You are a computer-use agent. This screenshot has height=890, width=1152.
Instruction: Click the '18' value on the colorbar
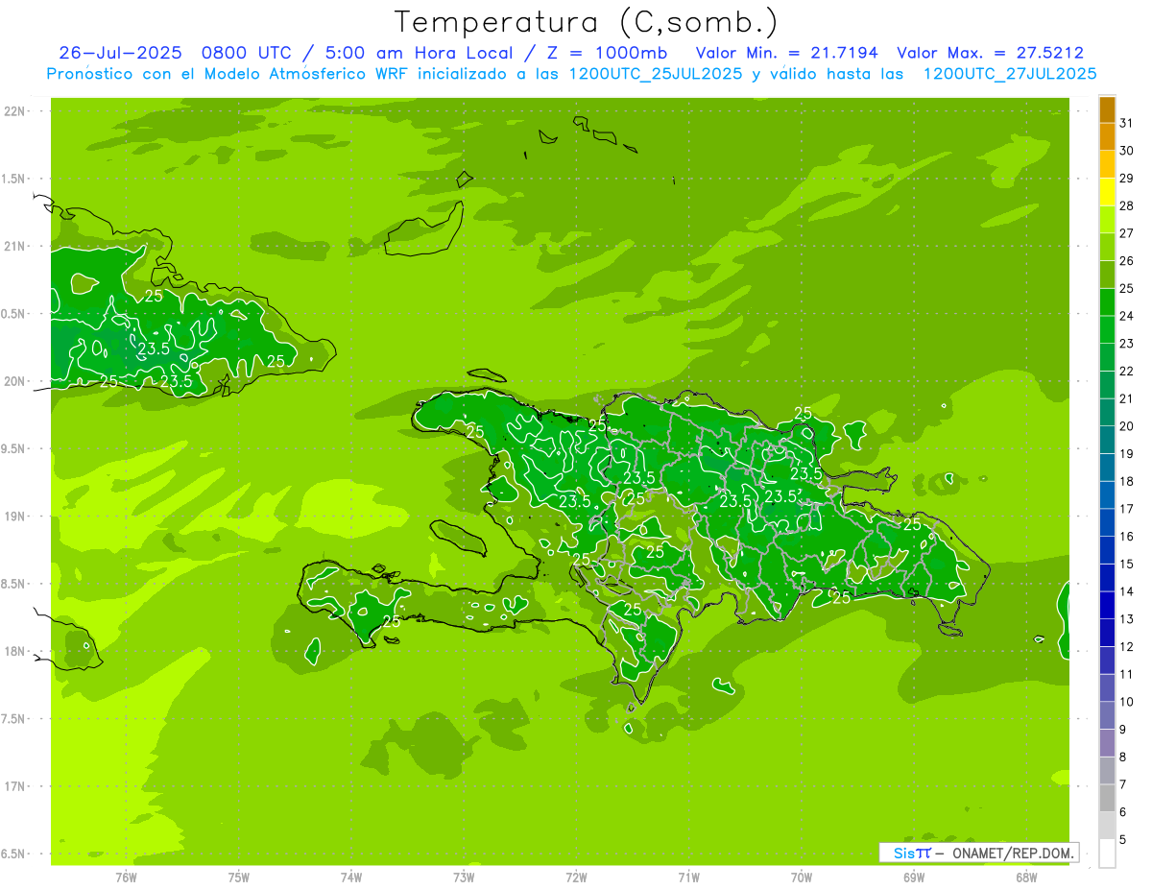click(x=1127, y=481)
